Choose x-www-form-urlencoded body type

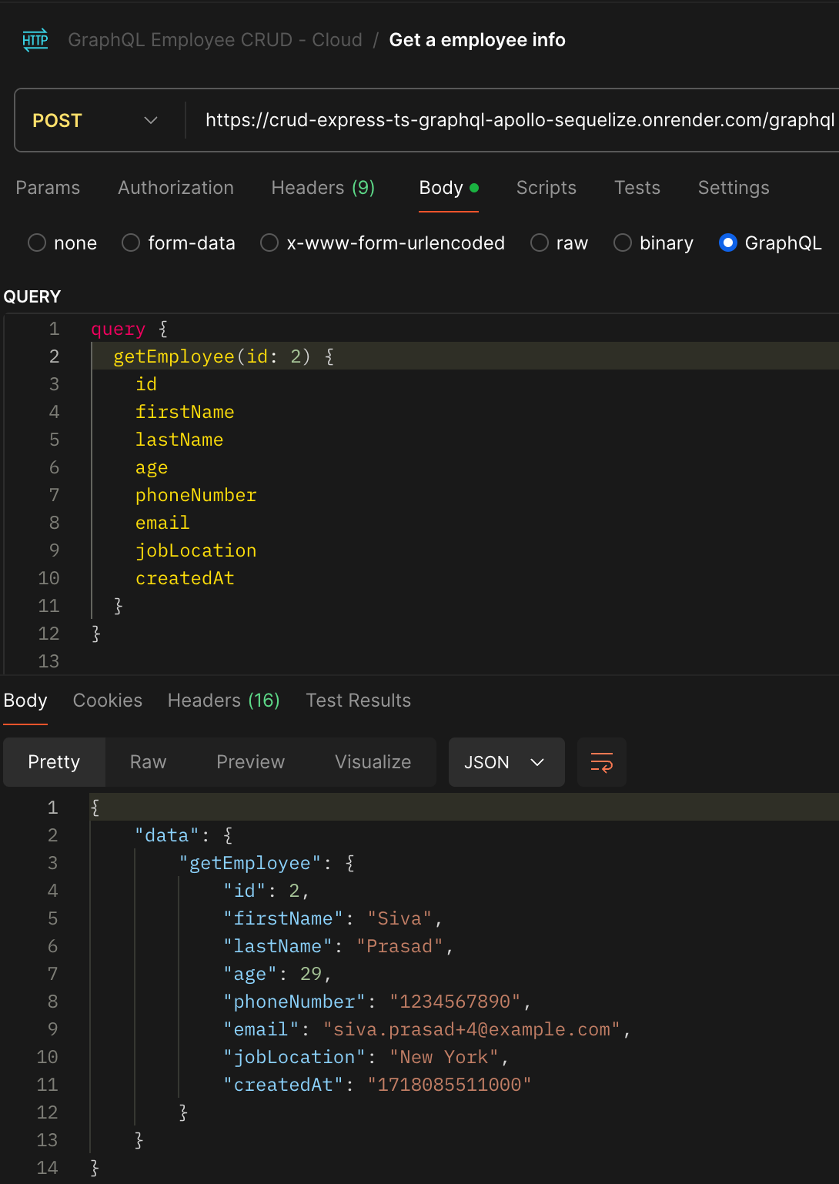click(x=269, y=243)
